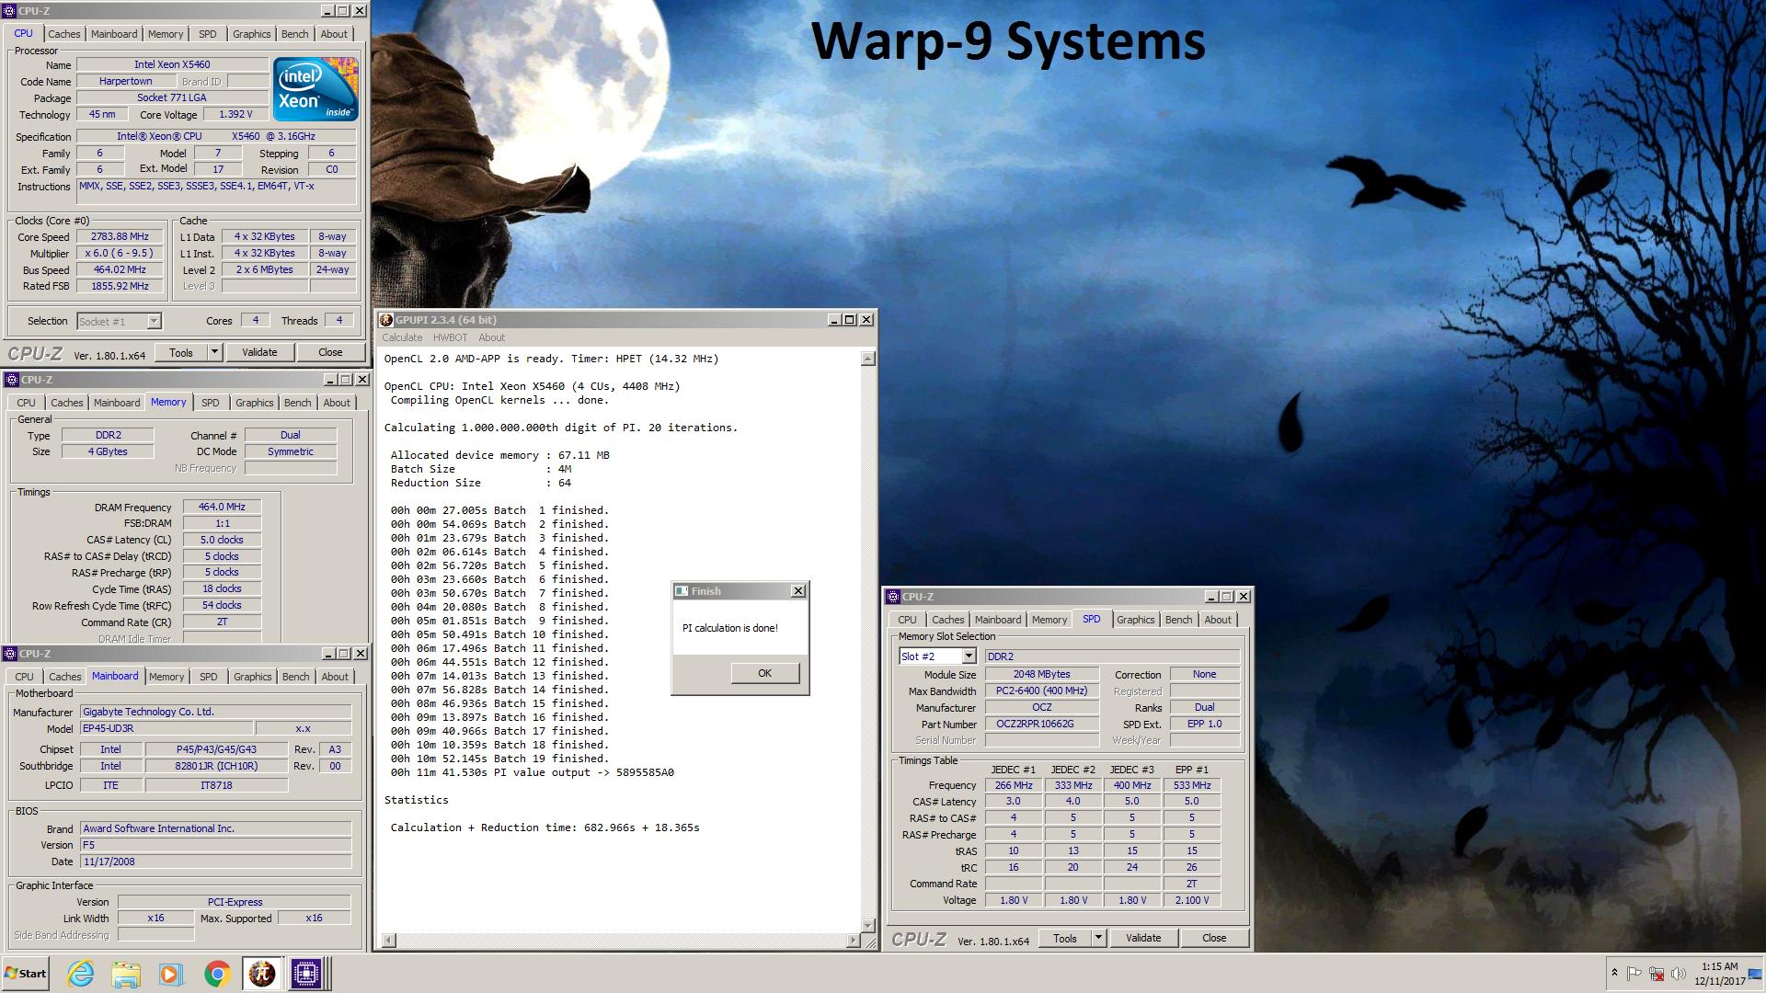Image resolution: width=1766 pixels, height=993 pixels.
Task: Open Google Chrome from the taskbar
Action: [x=217, y=973]
